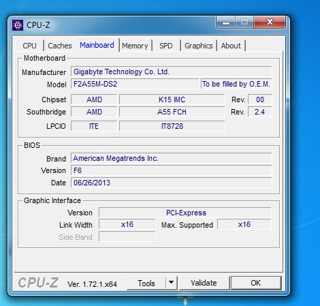
Task: Click the BIOS Brand American Megatrends Inc. field
Action: pyautogui.click(x=171, y=158)
